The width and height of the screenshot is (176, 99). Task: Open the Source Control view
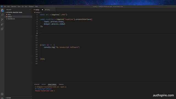click(x=2, y=20)
